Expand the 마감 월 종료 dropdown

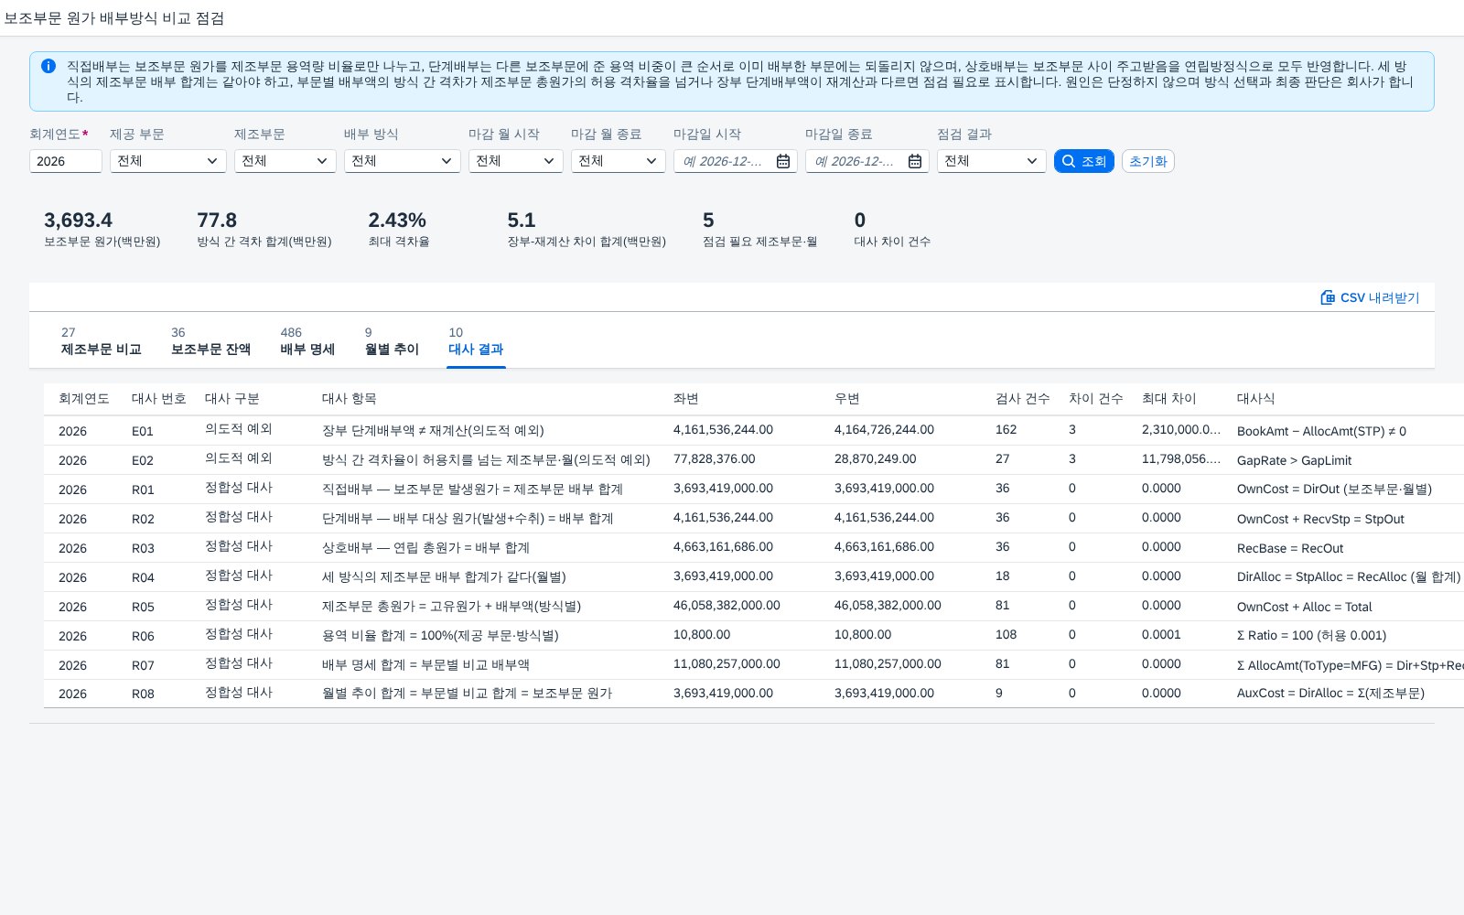619,161
